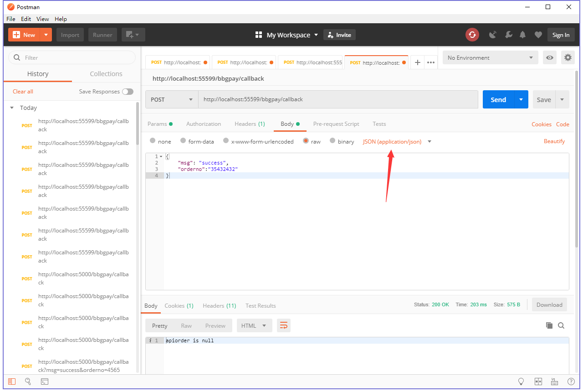This screenshot has height=392, width=583.
Task: Open the My Workspace switcher
Action: coord(292,35)
